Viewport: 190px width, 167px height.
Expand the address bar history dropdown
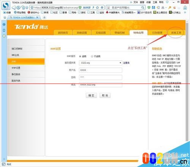[x=102, y=8]
